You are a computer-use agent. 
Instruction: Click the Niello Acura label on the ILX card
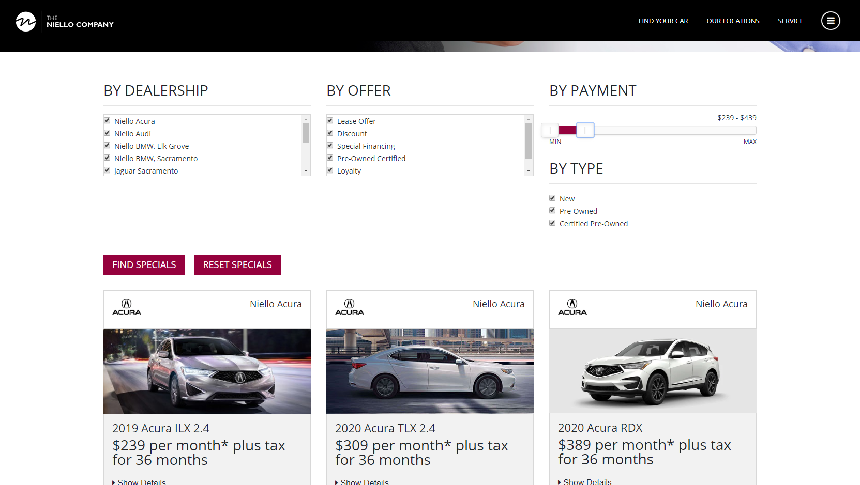point(276,304)
